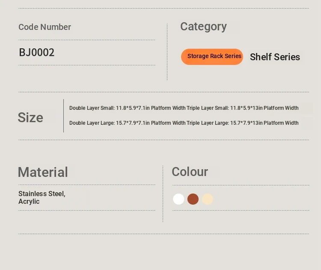Click the Stainless Steel material text

[x=42, y=194]
